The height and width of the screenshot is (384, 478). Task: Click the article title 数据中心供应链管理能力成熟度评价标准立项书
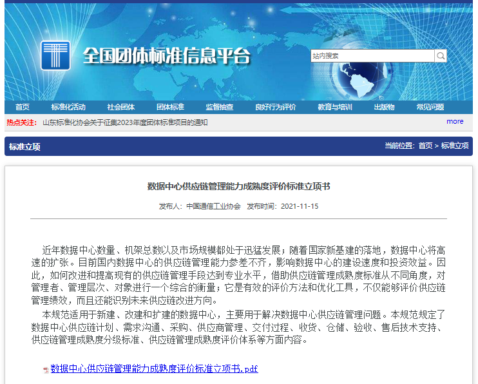[239, 186]
